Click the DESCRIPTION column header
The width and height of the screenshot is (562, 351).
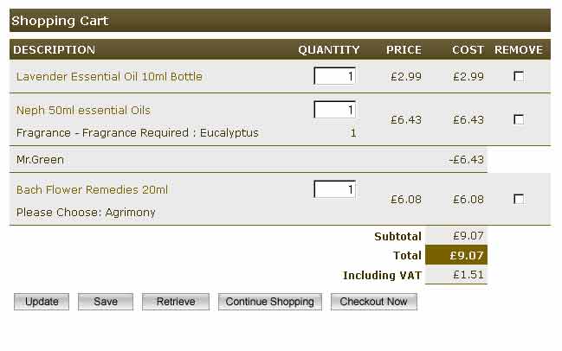point(55,49)
